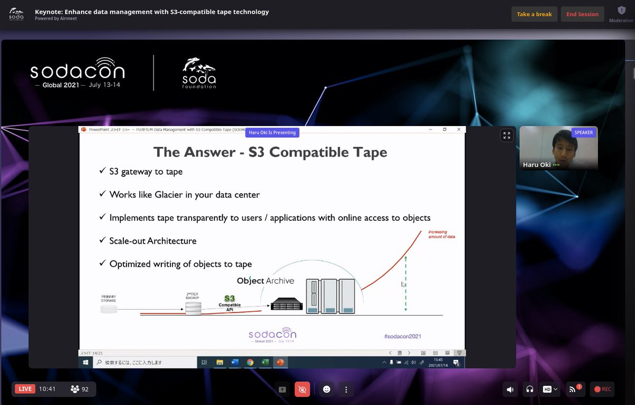Viewport: 635px width, 405px height.
Task: Go to next slide arrow in slideshow
Action: click(409, 353)
